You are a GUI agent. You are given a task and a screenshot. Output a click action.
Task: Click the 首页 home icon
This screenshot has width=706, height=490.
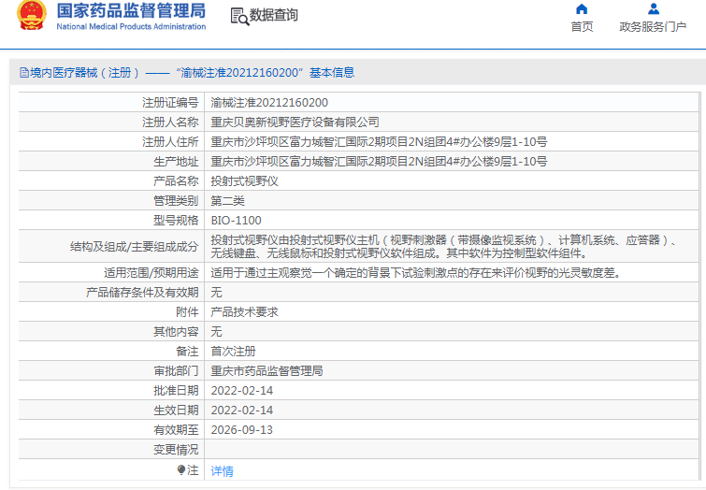click(x=582, y=9)
